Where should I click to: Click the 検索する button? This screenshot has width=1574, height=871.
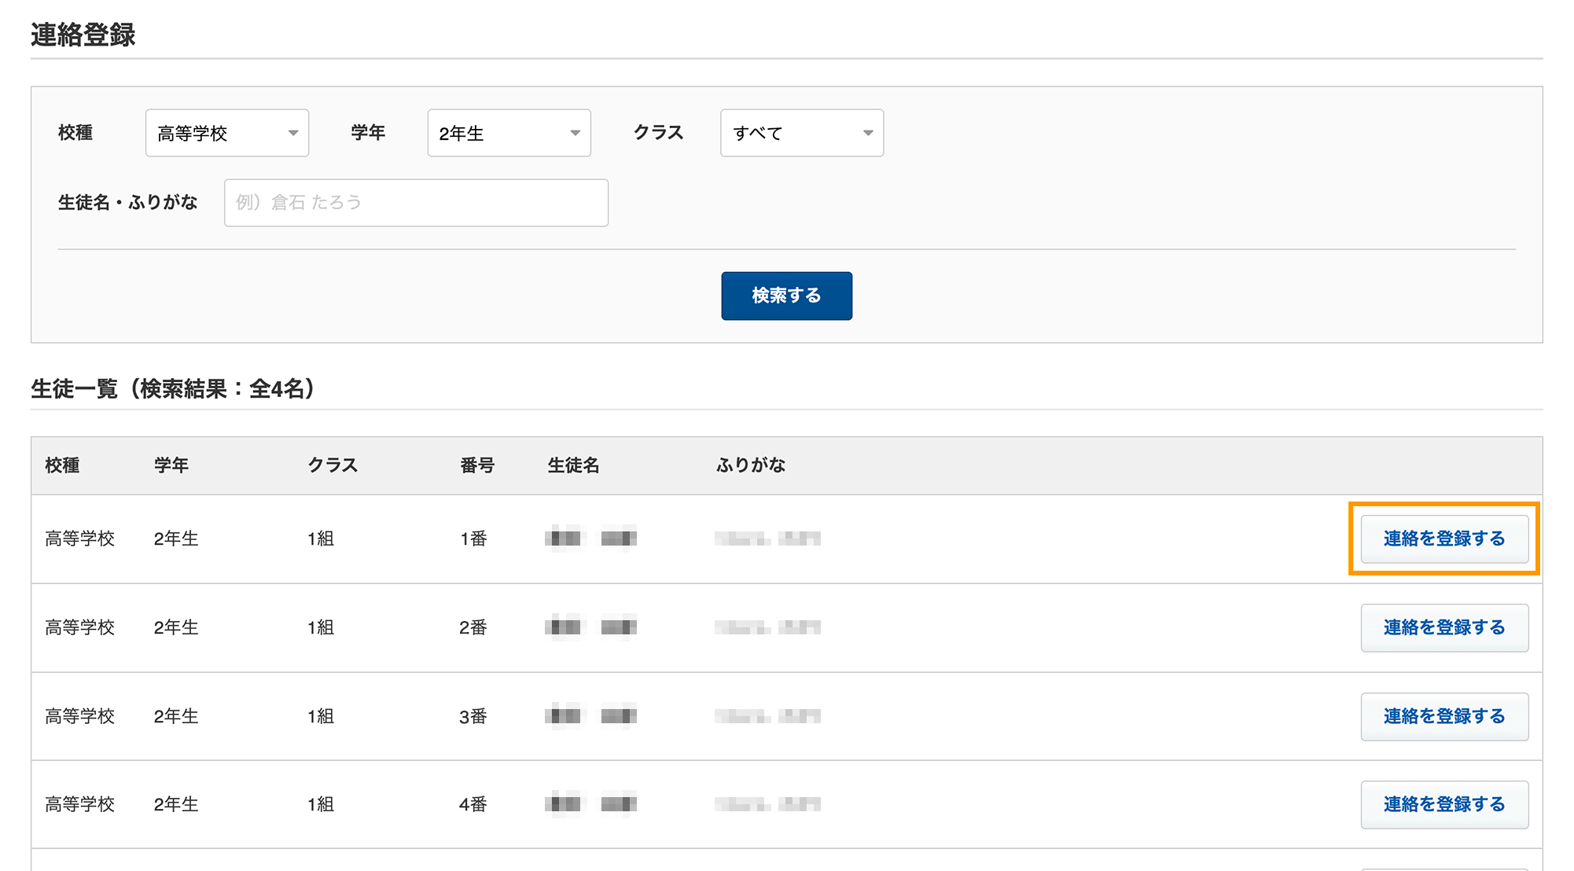click(786, 296)
